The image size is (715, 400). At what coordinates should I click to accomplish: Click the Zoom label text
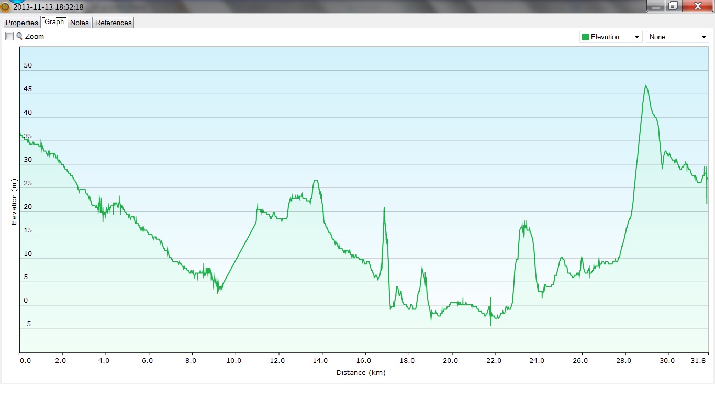tap(35, 37)
